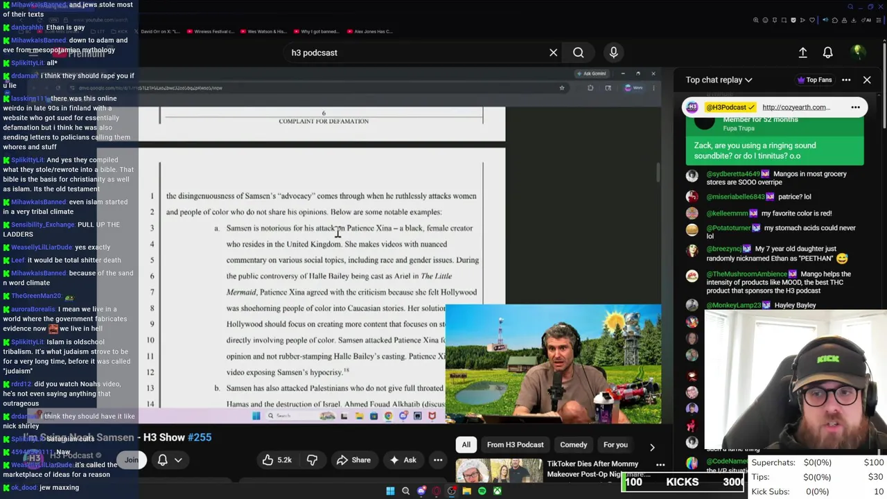Click the Top Fans button
Screen dimensions: 887x499
click(815, 80)
